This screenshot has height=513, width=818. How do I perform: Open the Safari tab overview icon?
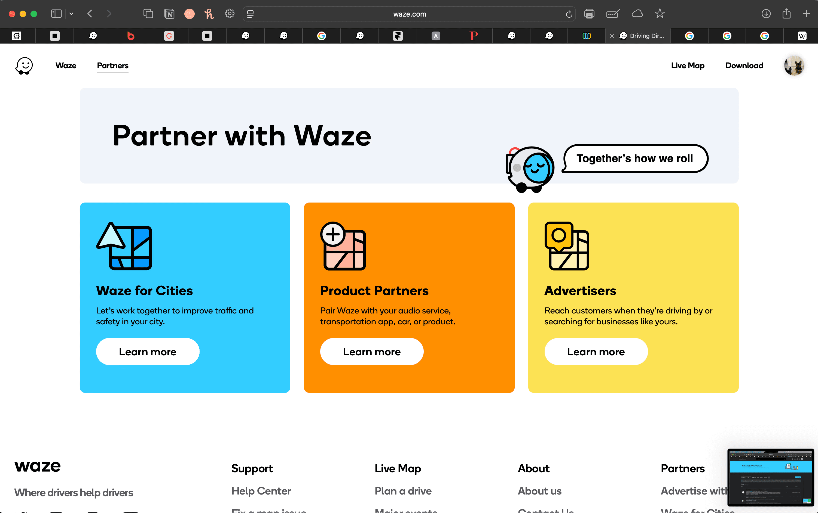coord(148,14)
